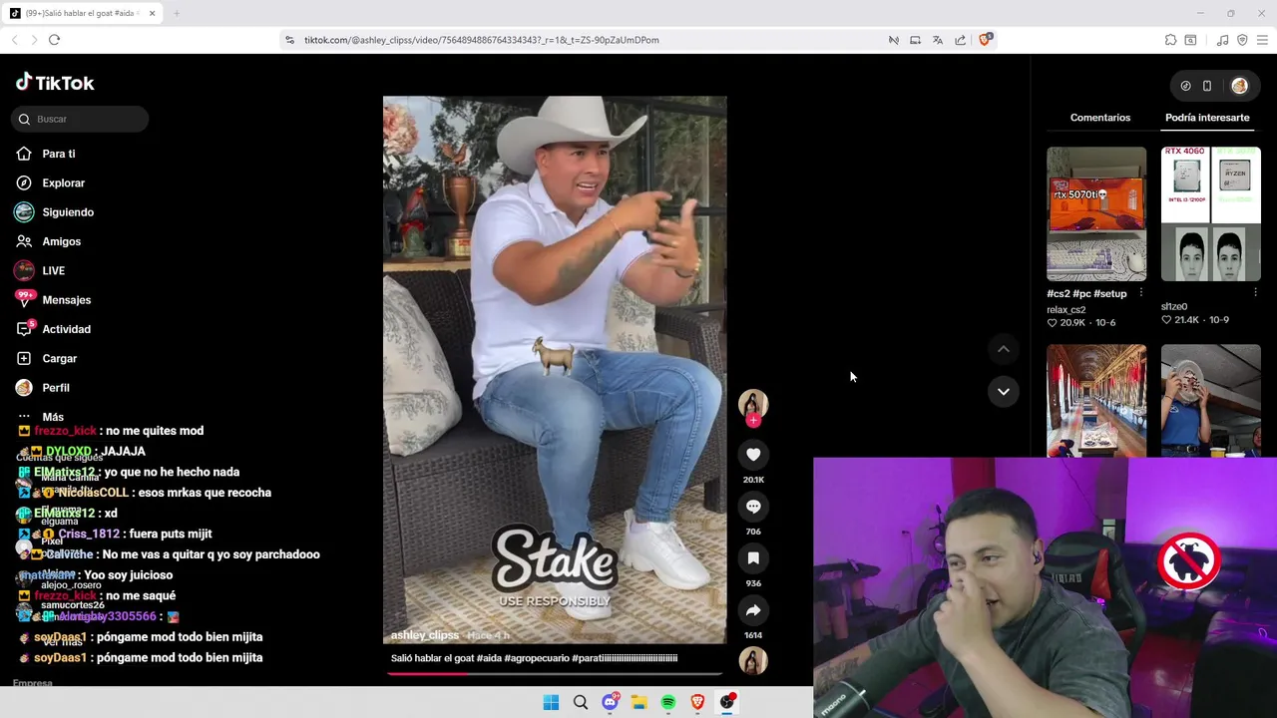
Task: Click the Buscar search field
Action: [x=81, y=119]
